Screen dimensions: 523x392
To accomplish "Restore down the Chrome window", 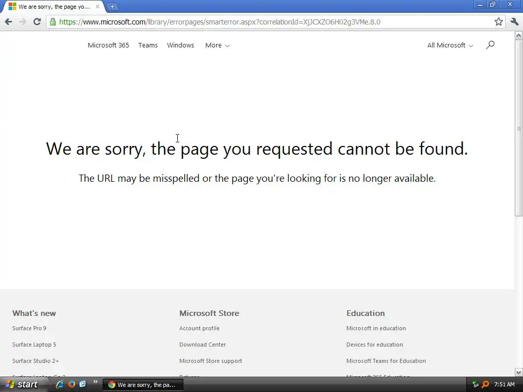I will (493, 5).
